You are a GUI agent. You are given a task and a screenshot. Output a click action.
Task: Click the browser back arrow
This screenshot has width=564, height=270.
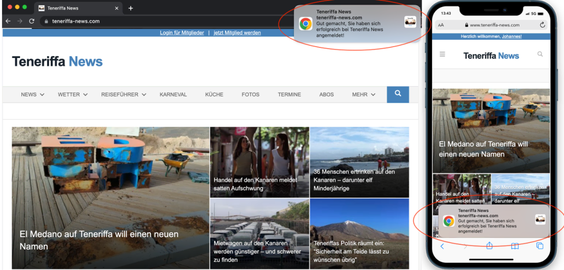(x=8, y=21)
